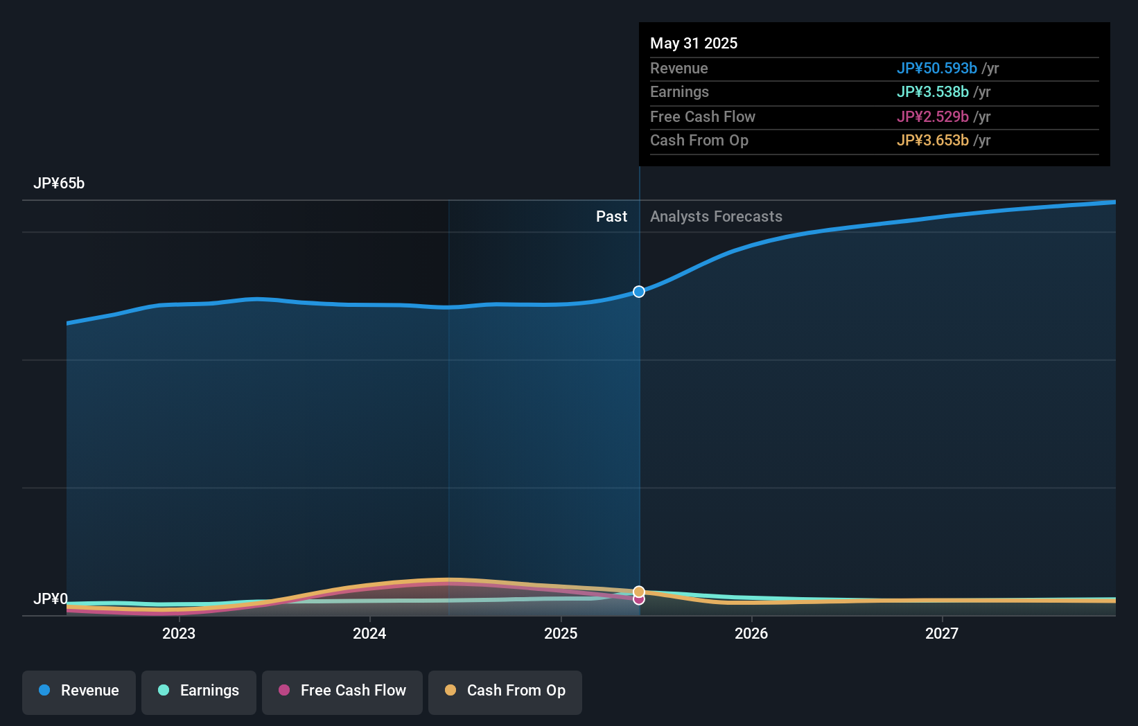Click the pink Free Cash Flow data point

639,600
